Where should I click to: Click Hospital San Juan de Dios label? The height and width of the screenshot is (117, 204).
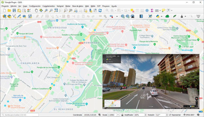(116, 45)
